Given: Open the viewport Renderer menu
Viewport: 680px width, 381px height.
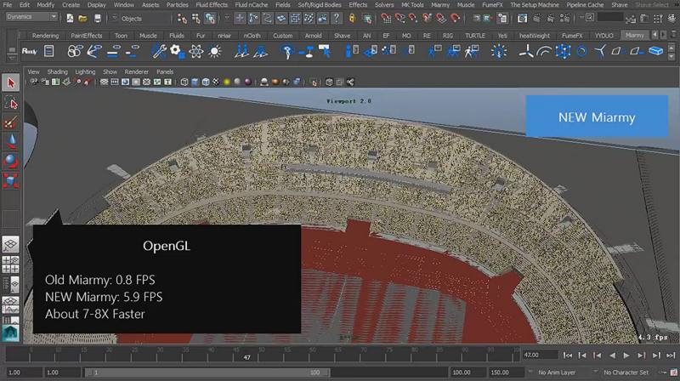Looking at the screenshot, I should pos(136,71).
